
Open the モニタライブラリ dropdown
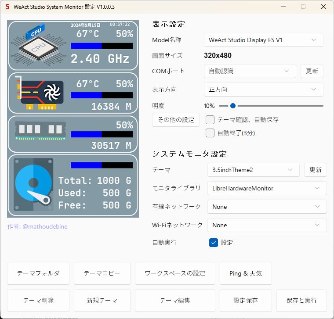(267, 188)
